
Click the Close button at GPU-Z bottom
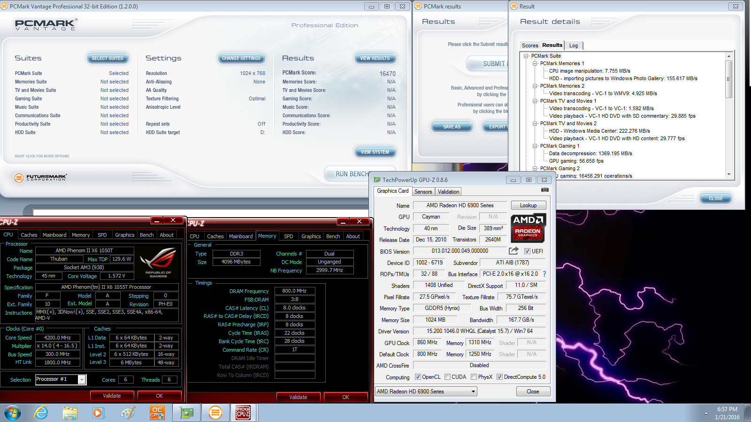click(x=533, y=392)
